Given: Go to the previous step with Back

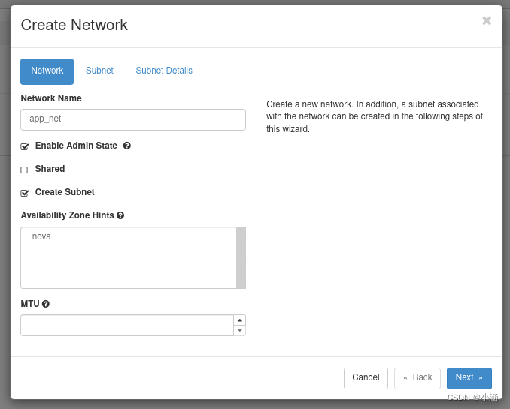Looking at the screenshot, I should 417,378.
